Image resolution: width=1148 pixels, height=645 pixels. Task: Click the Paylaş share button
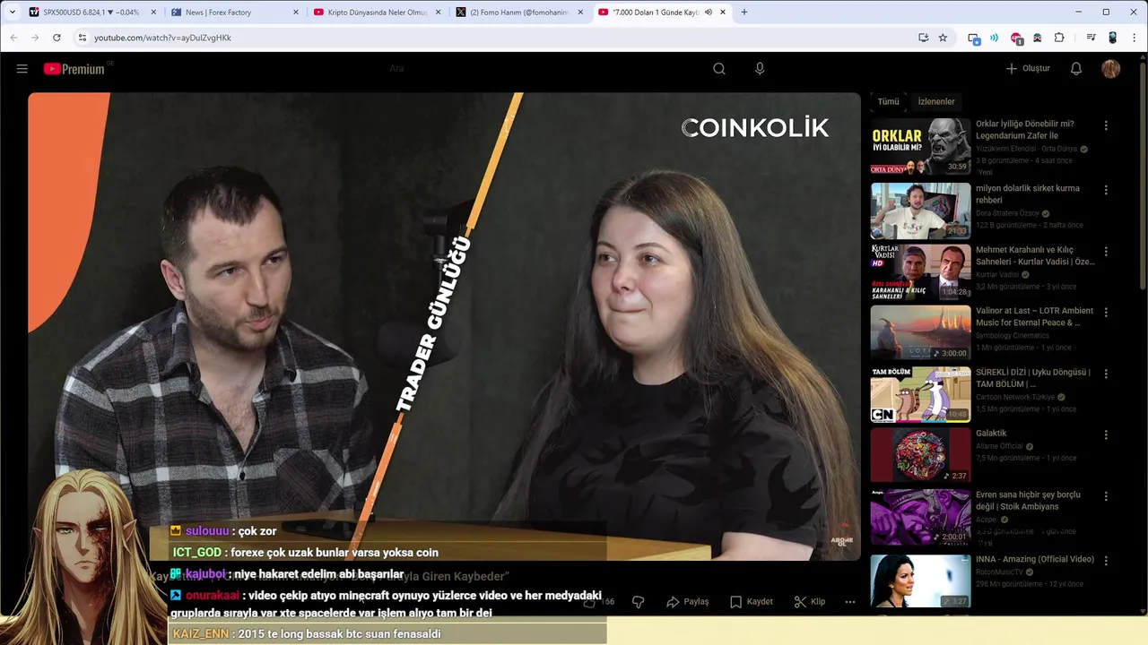click(x=687, y=602)
